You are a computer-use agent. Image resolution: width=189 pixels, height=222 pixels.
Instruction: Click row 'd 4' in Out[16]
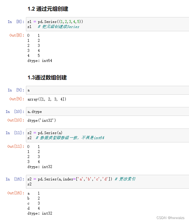point(34,208)
